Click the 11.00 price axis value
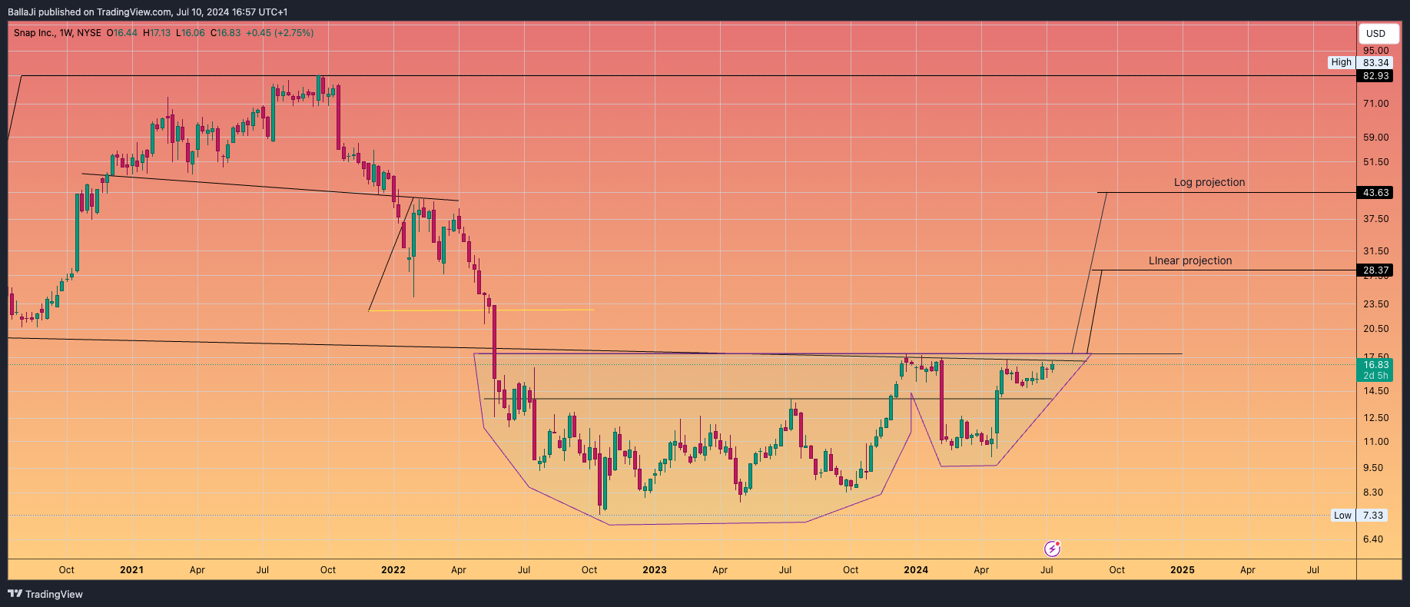Image resolution: width=1410 pixels, height=607 pixels. point(1375,442)
